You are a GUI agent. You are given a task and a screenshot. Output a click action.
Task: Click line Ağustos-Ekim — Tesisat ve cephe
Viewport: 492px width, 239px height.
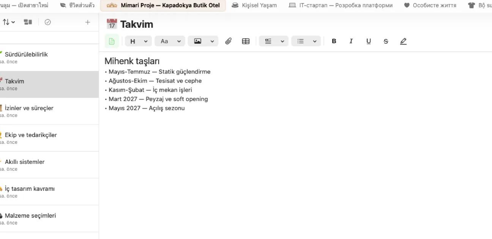pyautogui.click(x=155, y=81)
